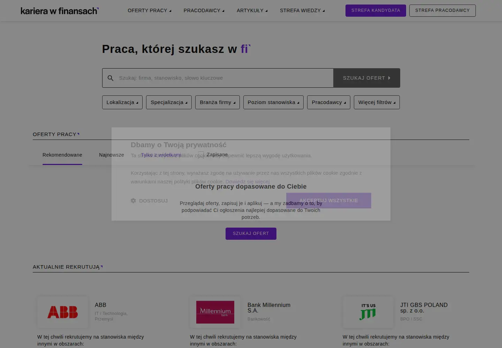Open the Millennium bank logo image
Image resolution: width=502 pixels, height=348 pixels.
tap(215, 312)
